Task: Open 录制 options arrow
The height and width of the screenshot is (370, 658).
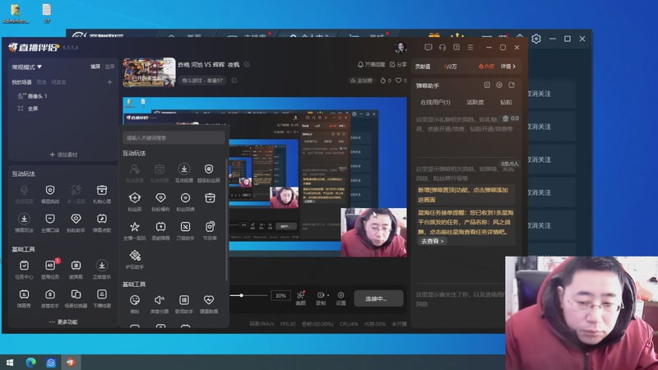Action: (x=327, y=295)
